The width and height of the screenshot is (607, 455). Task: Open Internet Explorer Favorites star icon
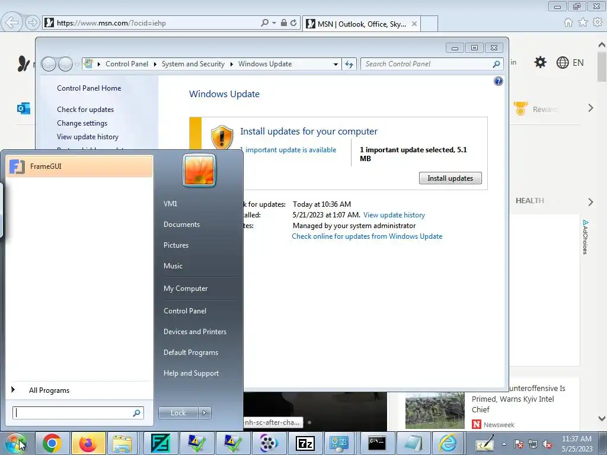click(583, 23)
